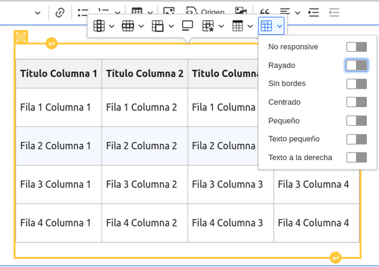
Task: Turn on the Sin bordes switch
Action: click(356, 84)
